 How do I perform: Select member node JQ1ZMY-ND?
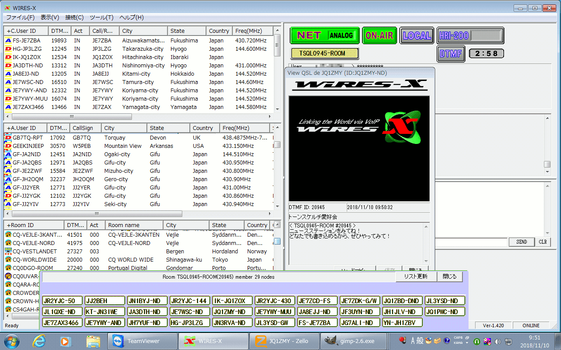[x=232, y=312]
